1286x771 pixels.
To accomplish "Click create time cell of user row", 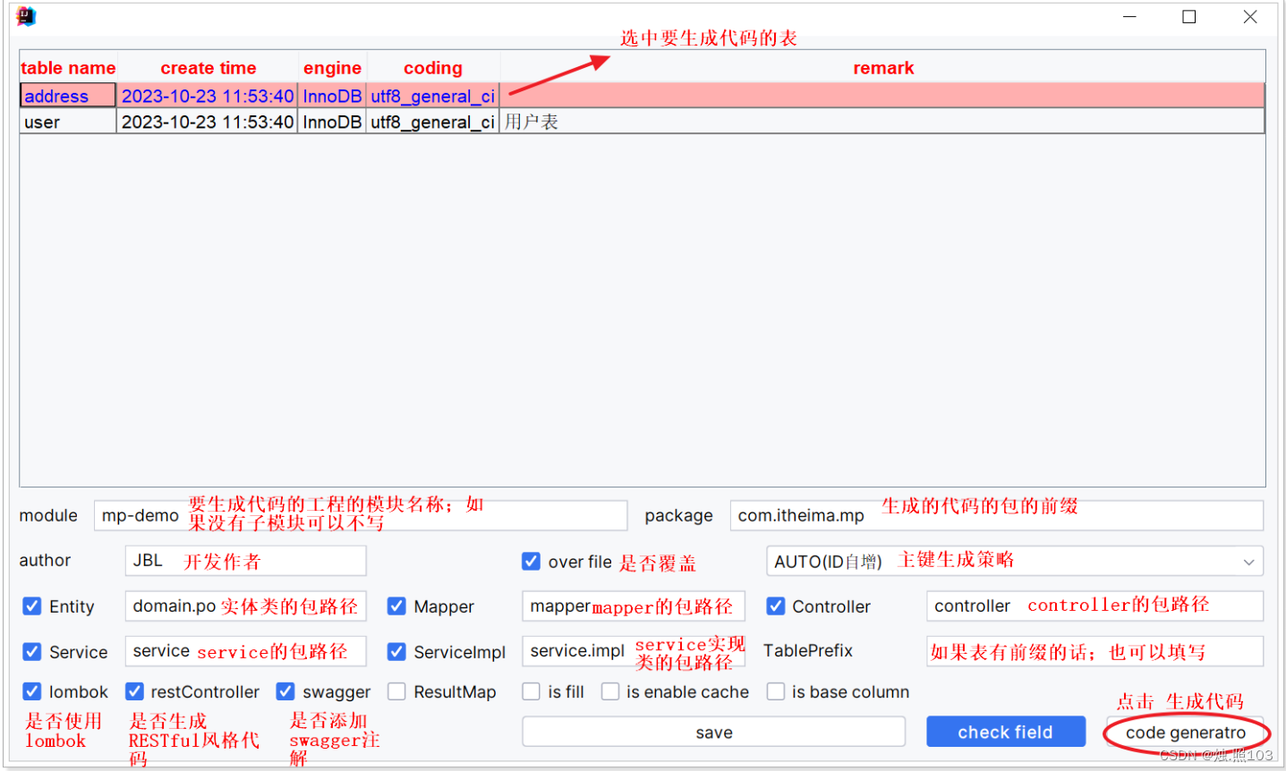I will [208, 122].
